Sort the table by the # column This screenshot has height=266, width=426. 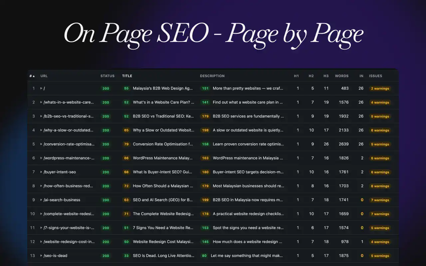click(32, 76)
